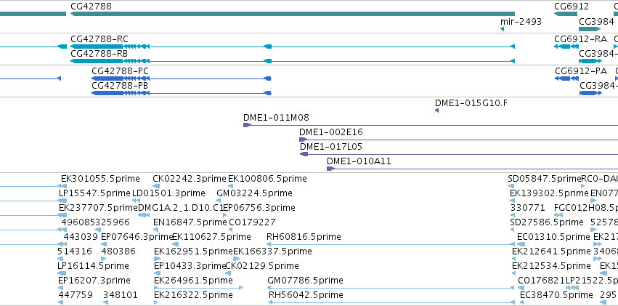Click the DME1-011M08 clone start block
This screenshot has width=618, height=306.
pyautogui.click(x=247, y=125)
